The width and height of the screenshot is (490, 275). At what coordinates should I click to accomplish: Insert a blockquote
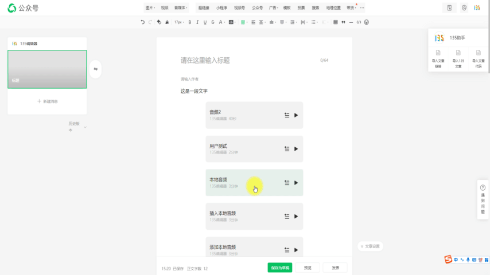pos(344,22)
